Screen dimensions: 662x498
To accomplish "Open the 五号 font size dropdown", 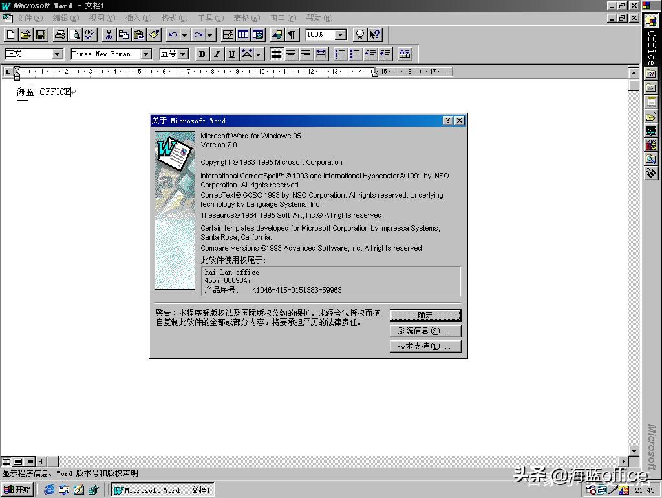I will [x=183, y=54].
